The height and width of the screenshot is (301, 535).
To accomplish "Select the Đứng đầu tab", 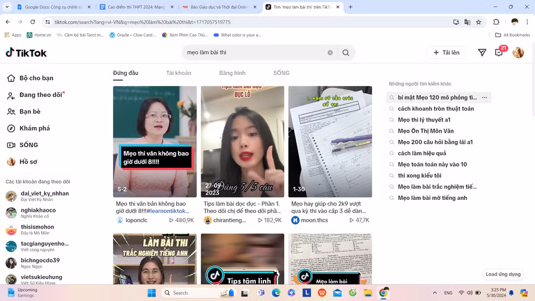I will coord(125,73).
